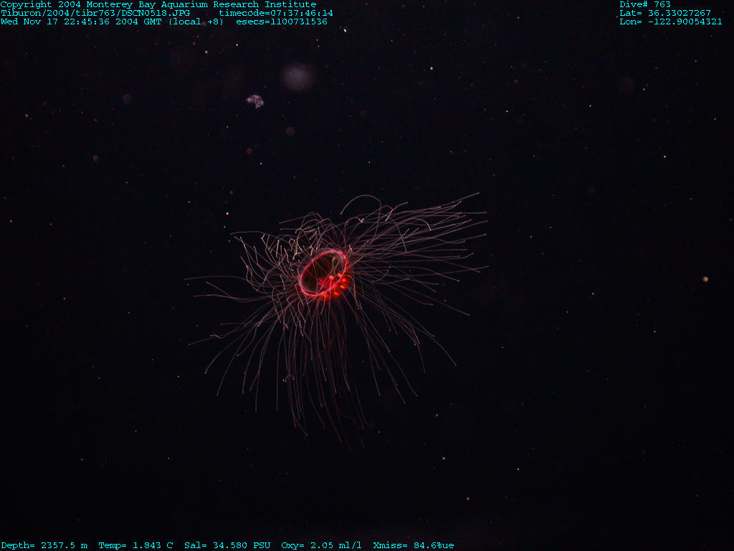Click the Lat= 36.33027267 readout
This screenshot has height=551, width=734.
point(665,13)
